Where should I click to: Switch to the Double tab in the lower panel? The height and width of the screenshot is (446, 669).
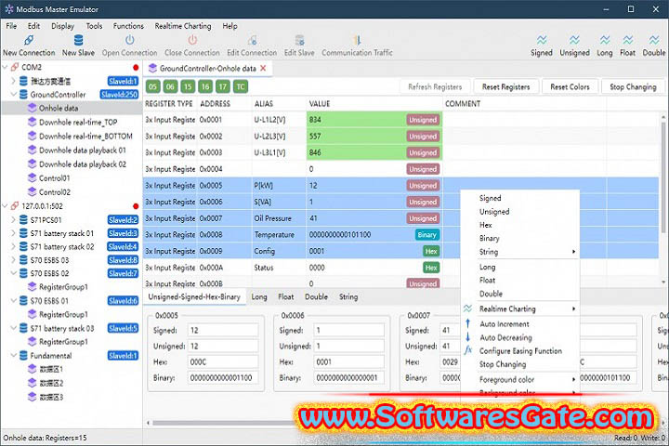316,296
